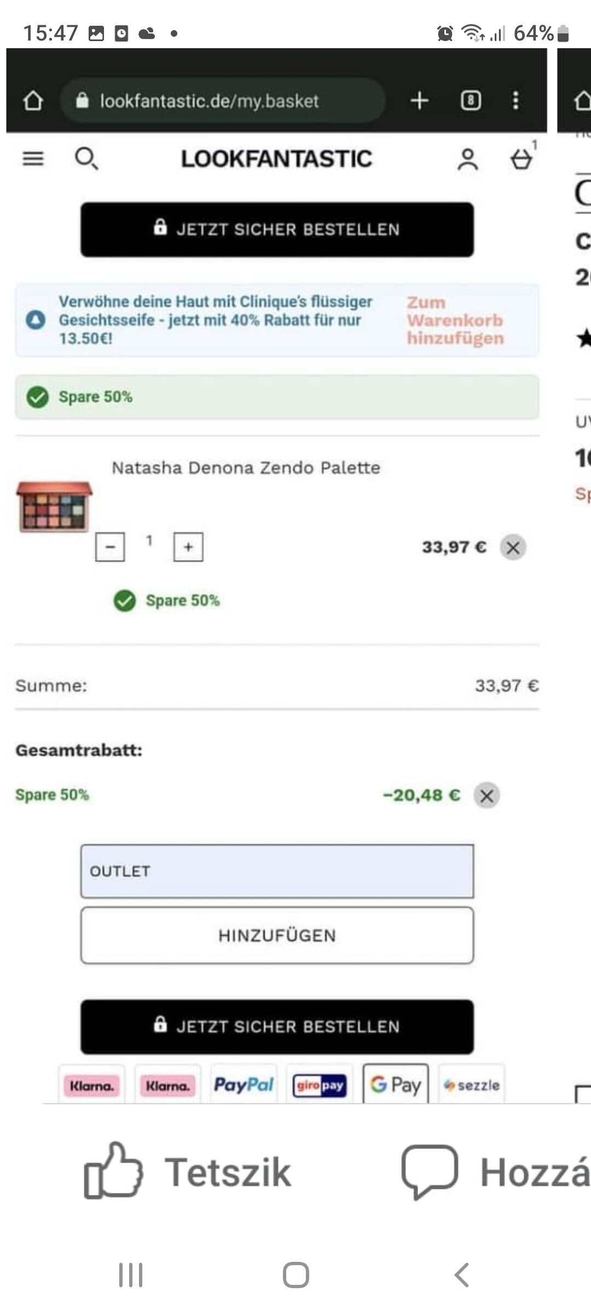Decrease Zendo Palette quantity
Image resolution: width=591 pixels, height=1315 pixels.
[x=110, y=547]
